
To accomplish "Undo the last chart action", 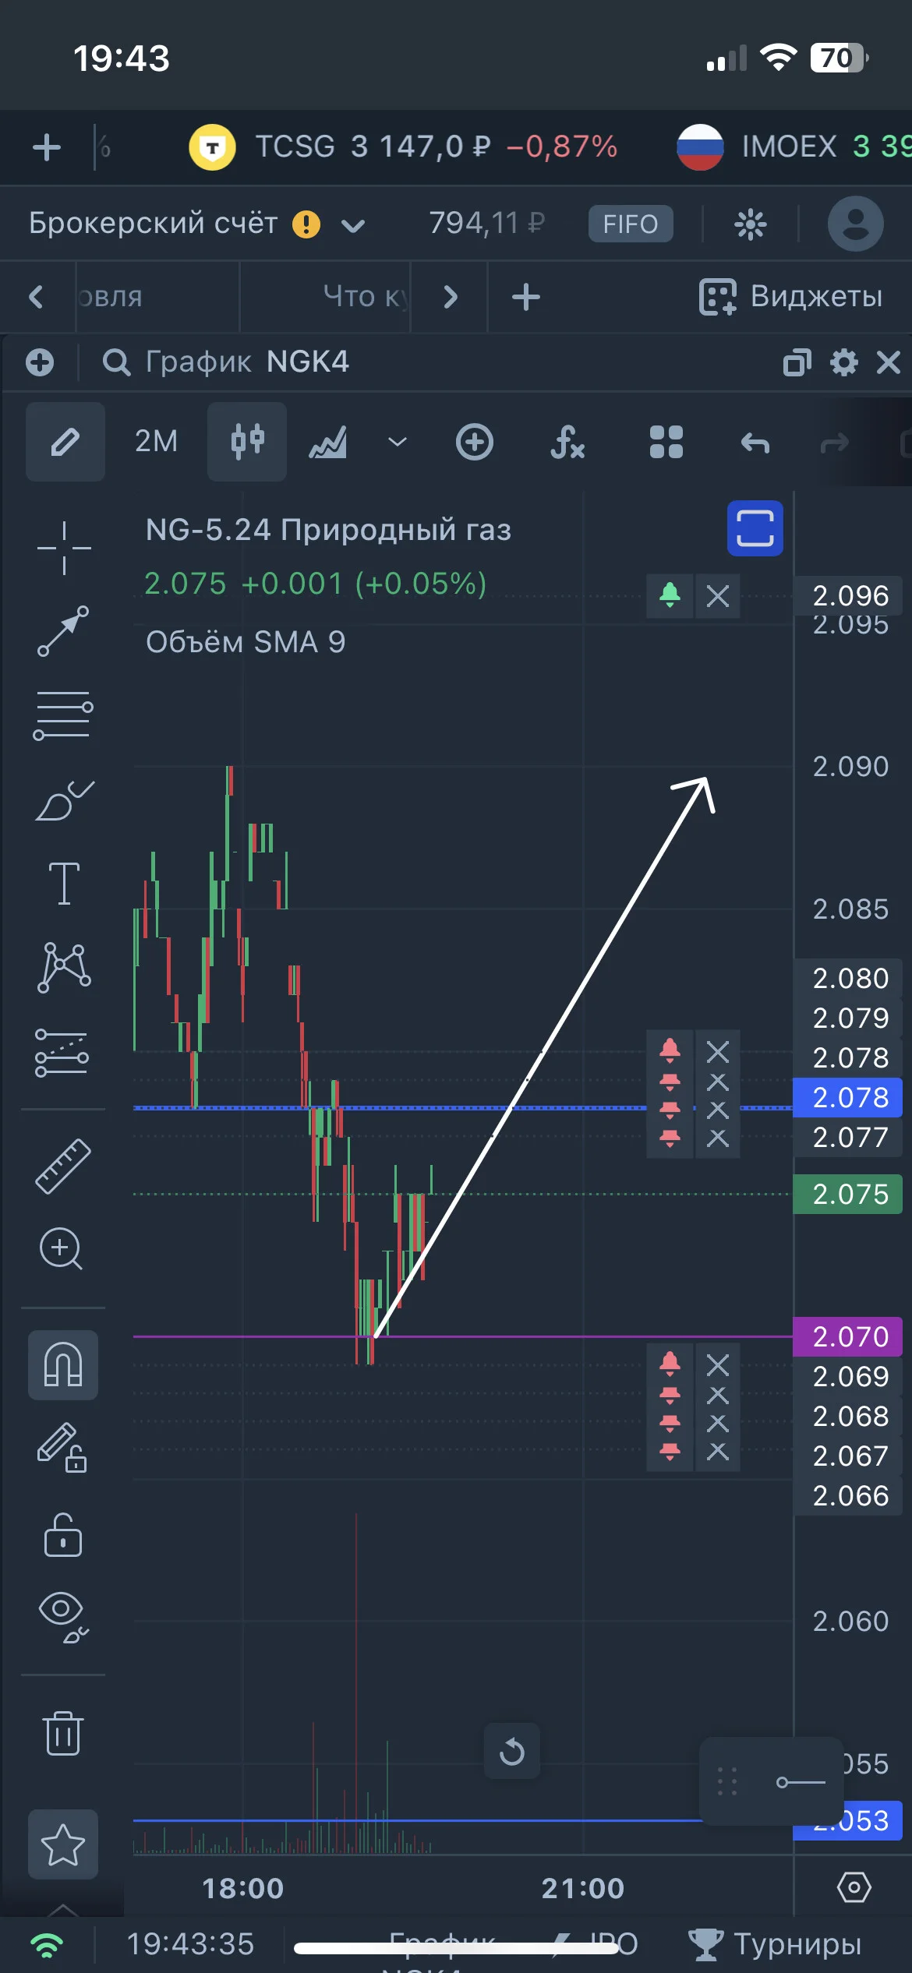I will click(755, 443).
